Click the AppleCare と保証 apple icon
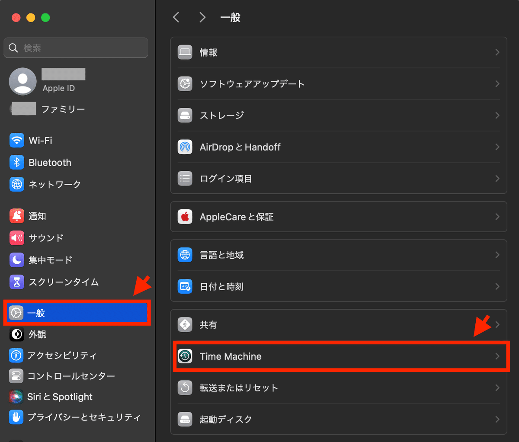The width and height of the screenshot is (519, 442). pos(185,217)
